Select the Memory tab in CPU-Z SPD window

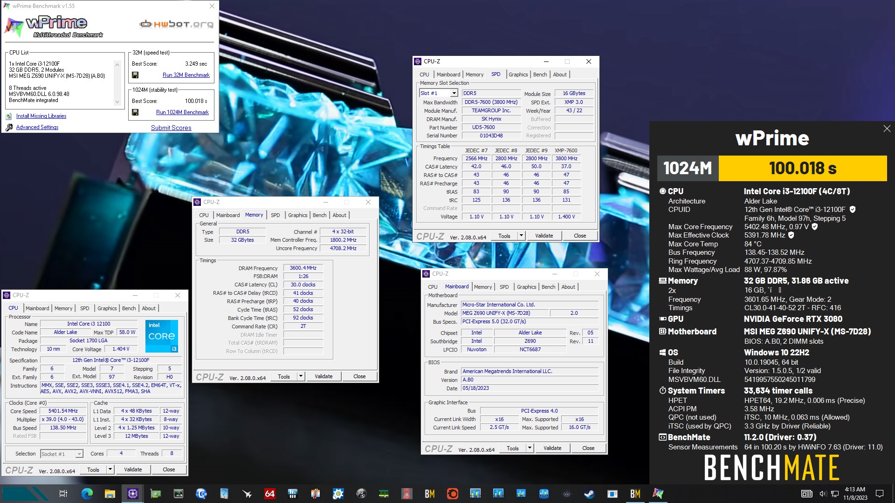475,75
